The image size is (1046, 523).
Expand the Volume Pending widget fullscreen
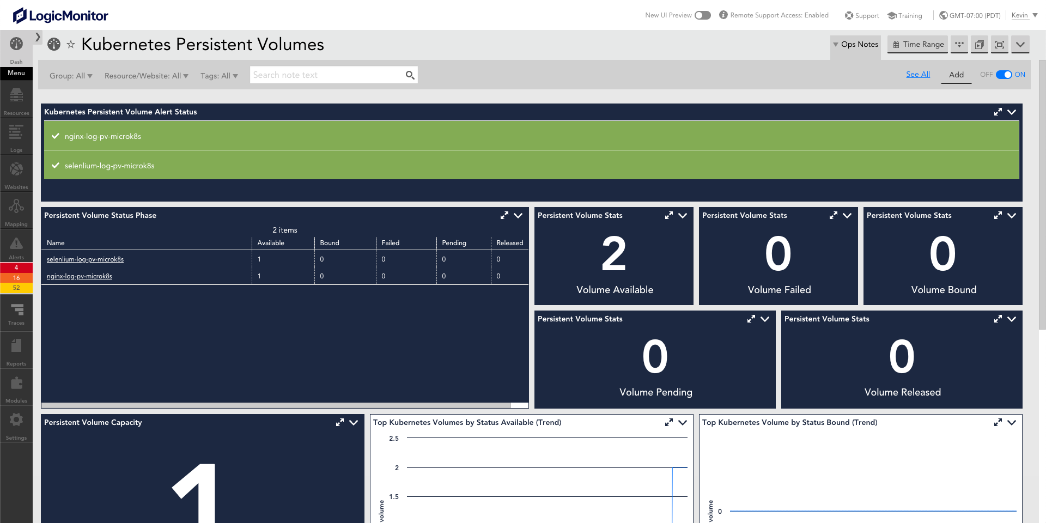(x=751, y=319)
